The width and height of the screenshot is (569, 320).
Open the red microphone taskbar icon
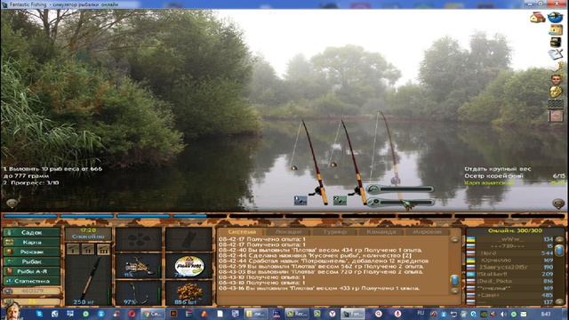397,314
